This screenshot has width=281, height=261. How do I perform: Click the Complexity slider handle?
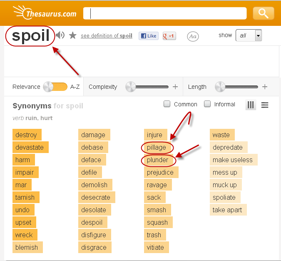[x=131, y=87]
